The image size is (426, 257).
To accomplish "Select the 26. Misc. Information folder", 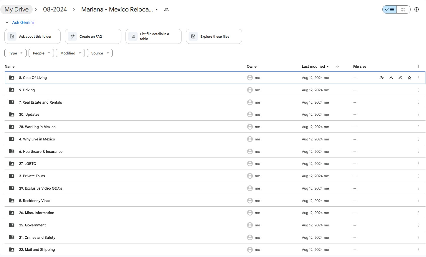I will click(215, 213).
